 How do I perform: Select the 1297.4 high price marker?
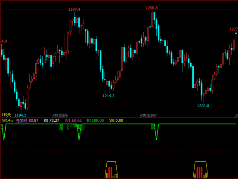click(74, 9)
